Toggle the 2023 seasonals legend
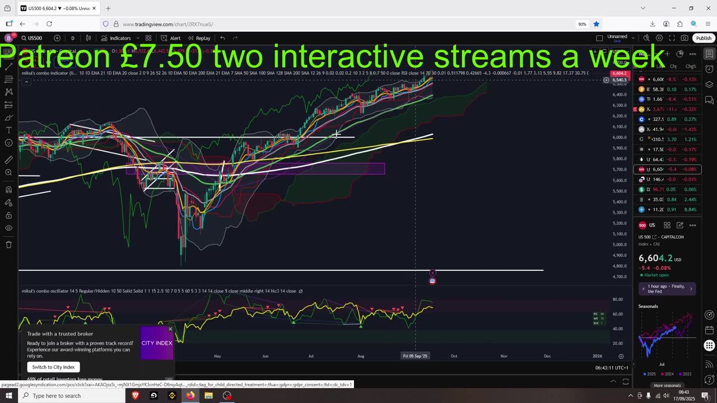The height and width of the screenshot is (403, 717). click(x=685, y=374)
